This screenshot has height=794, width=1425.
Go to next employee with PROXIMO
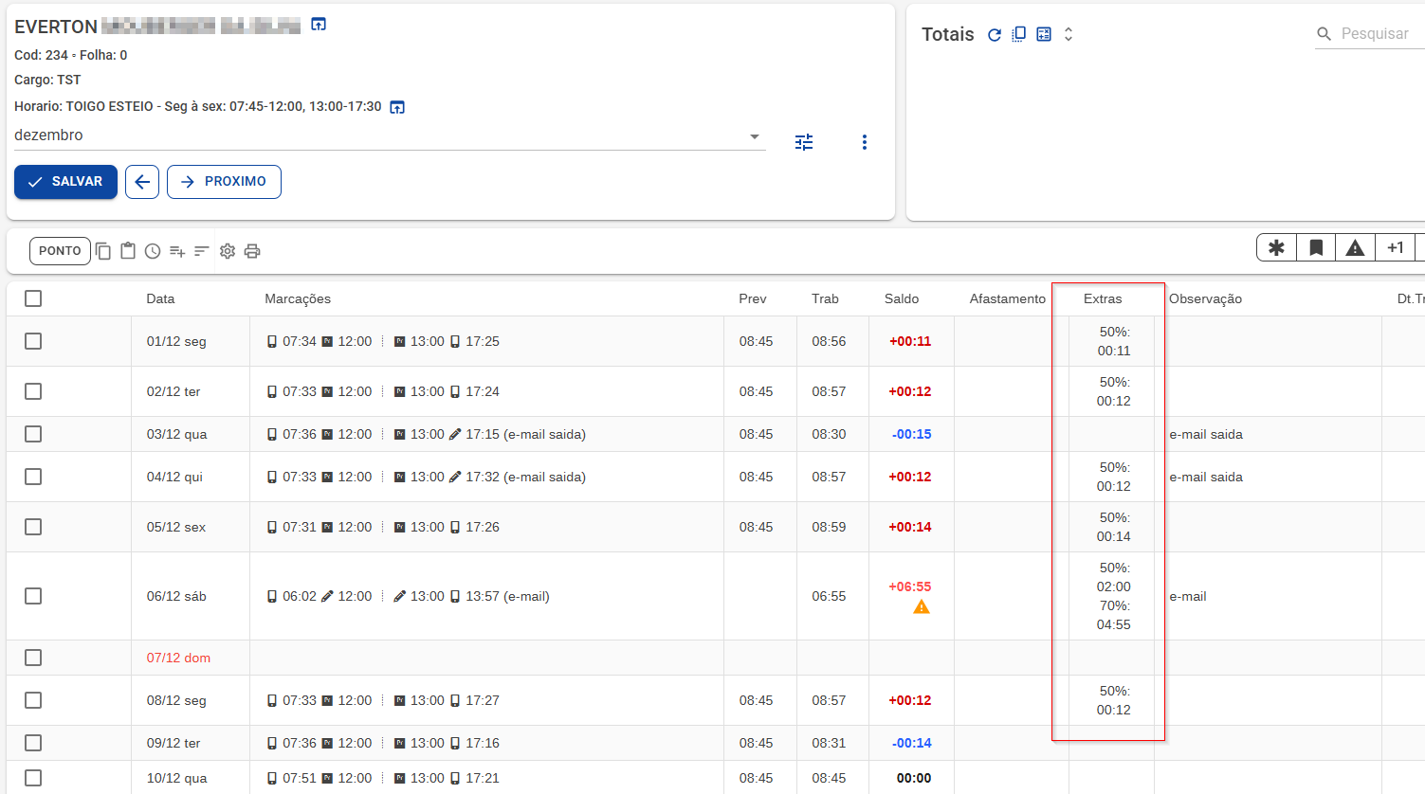coord(224,182)
